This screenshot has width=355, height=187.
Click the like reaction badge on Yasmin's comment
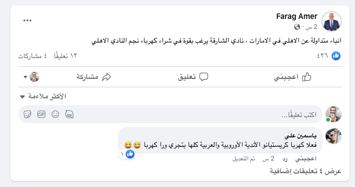(127, 154)
